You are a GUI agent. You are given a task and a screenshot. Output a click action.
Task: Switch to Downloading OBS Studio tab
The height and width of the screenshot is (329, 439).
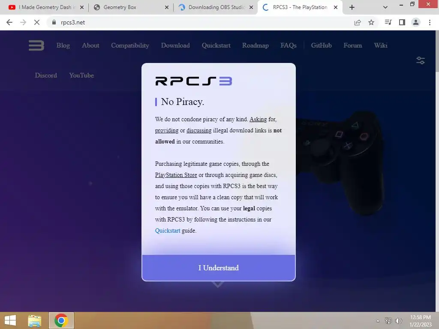pos(215,8)
